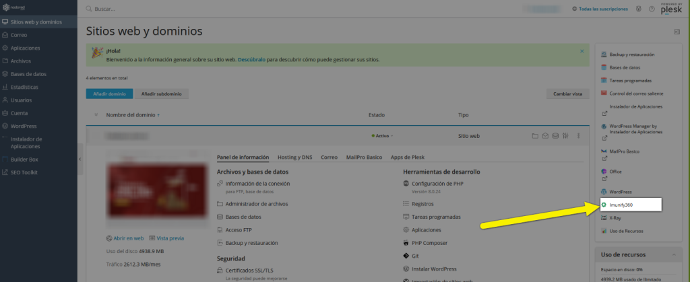Click the Buscar search field
Image resolution: width=690 pixels, height=282 pixels.
[202, 9]
